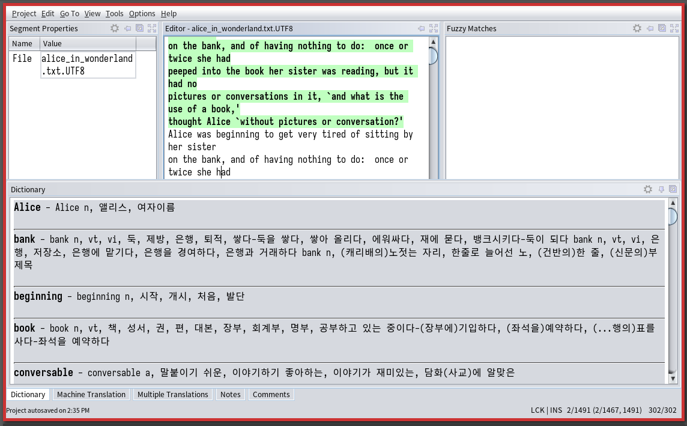Open Dictionary pane gear settings

(x=648, y=189)
